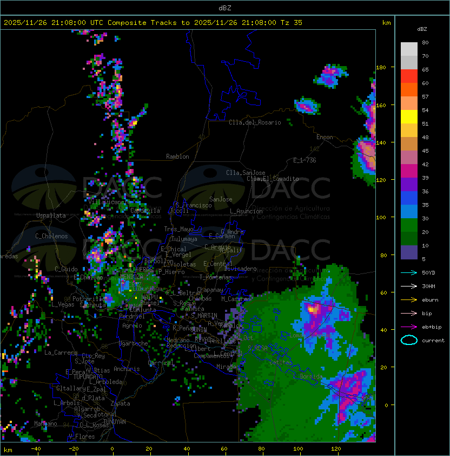Click the 'V_Flores' map label
Image resolution: width=450 pixels, height=456 pixels.
tap(82, 437)
